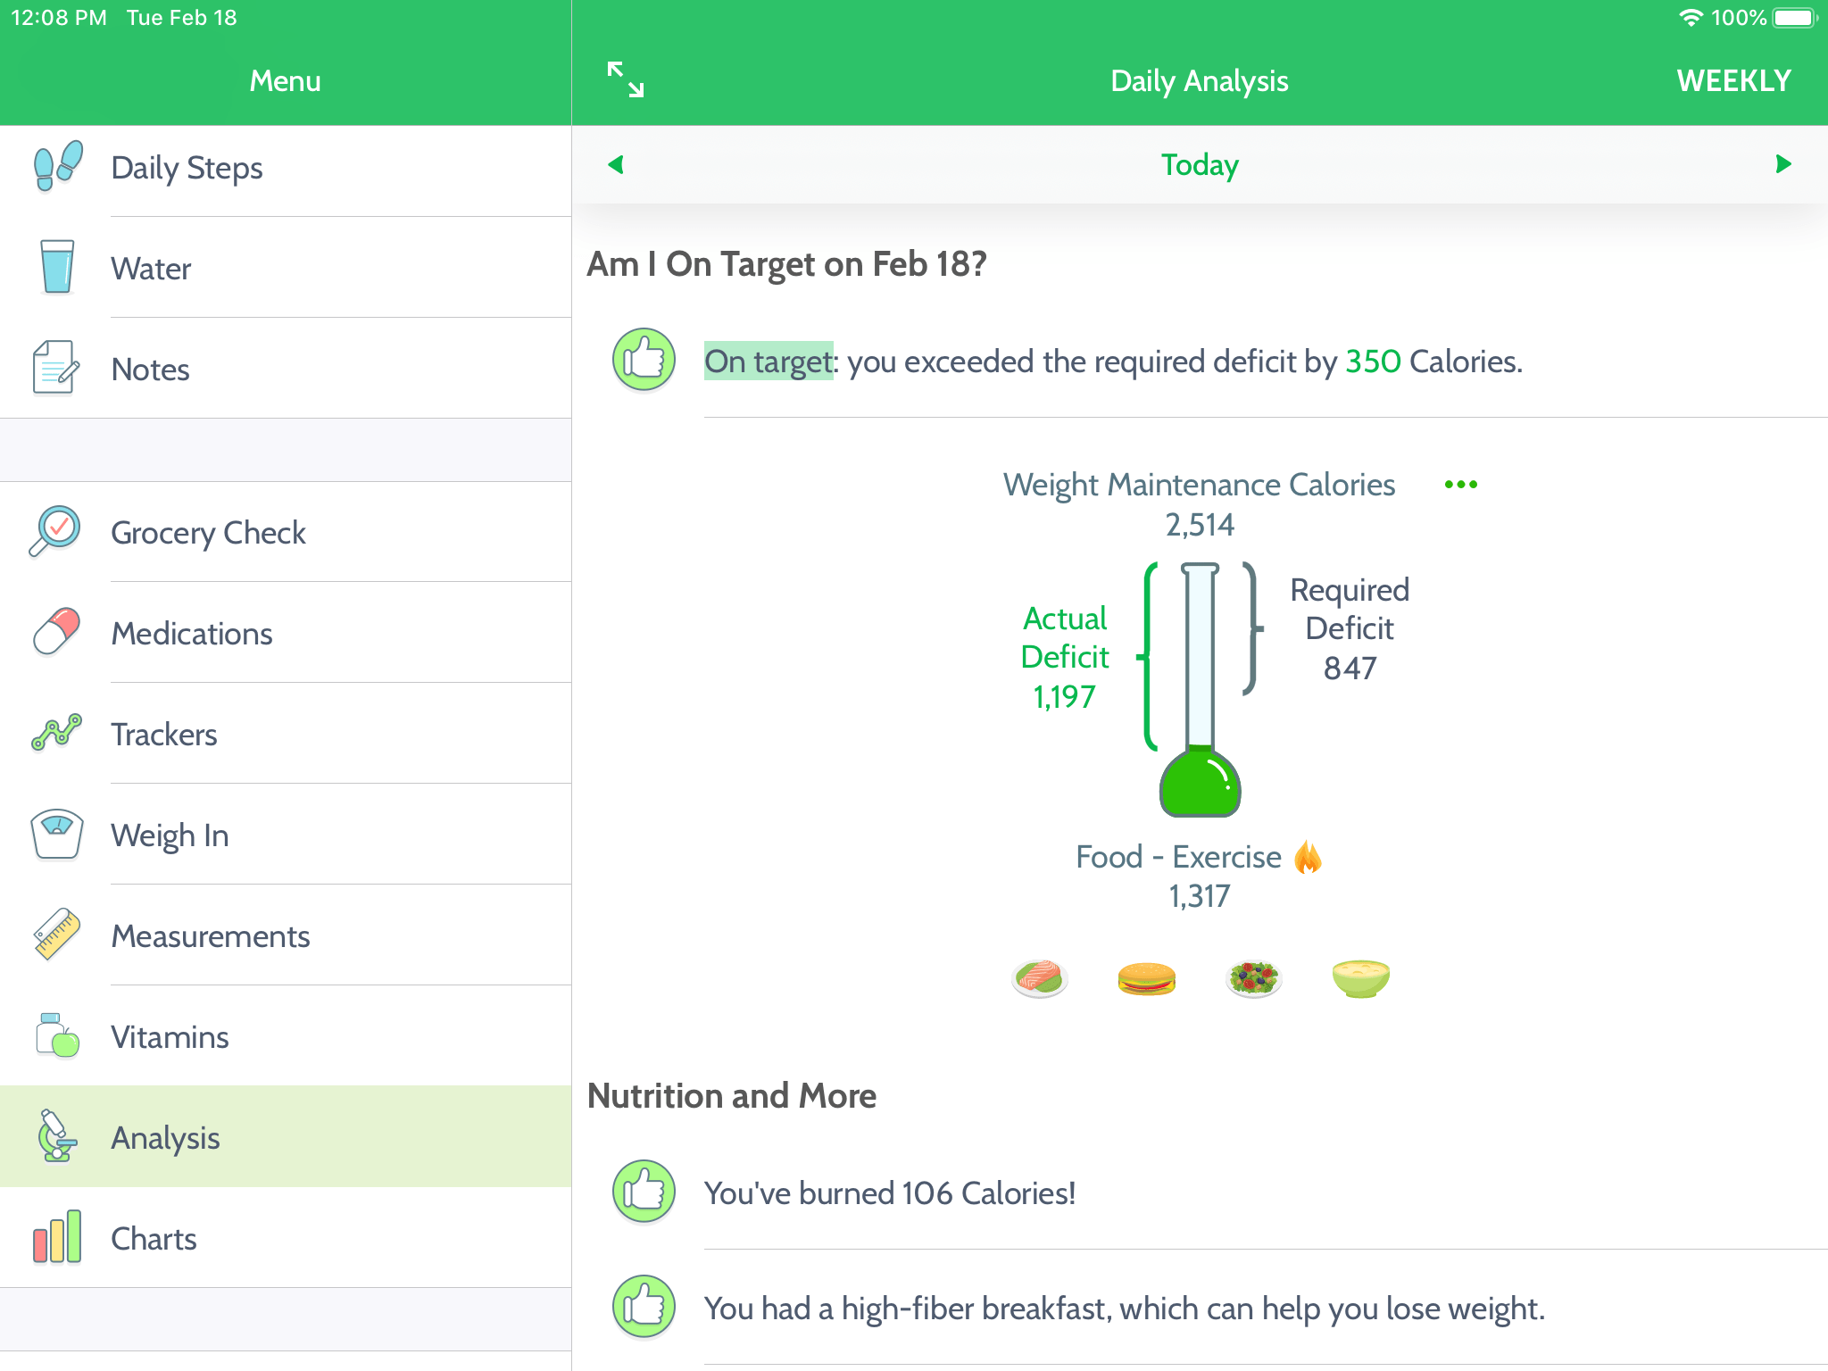Open Vitamins from the menu
The width and height of the screenshot is (1828, 1371).
(x=170, y=1036)
